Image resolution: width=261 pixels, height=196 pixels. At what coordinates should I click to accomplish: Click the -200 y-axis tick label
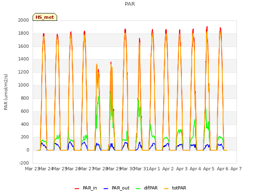pyautogui.click(x=24, y=163)
